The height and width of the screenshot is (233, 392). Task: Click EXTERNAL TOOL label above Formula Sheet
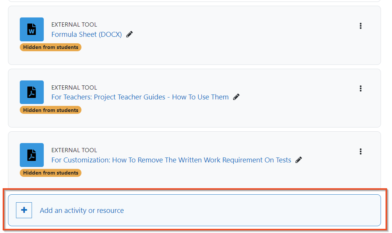tap(74, 25)
